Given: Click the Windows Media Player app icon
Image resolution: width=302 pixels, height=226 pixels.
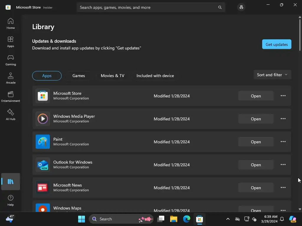Looking at the screenshot, I should coord(43,119).
